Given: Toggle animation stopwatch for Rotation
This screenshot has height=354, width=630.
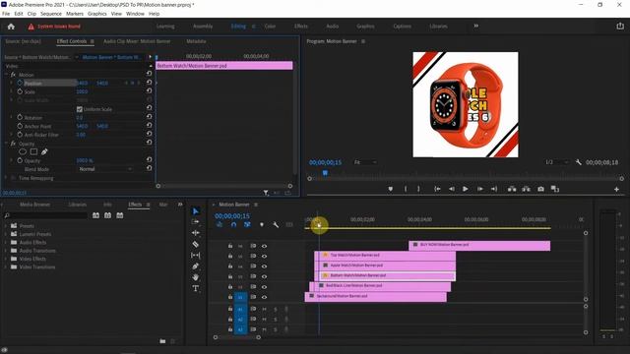Looking at the screenshot, I should click(20, 118).
